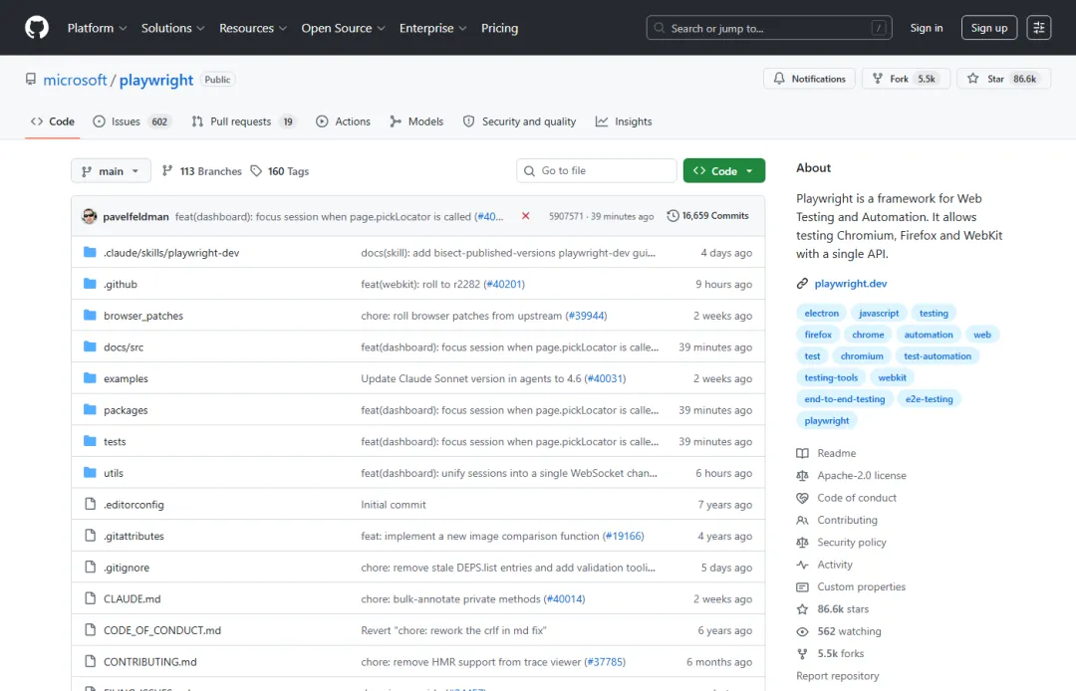
Task: Open appearance settings icon in header
Action: coord(1039,28)
